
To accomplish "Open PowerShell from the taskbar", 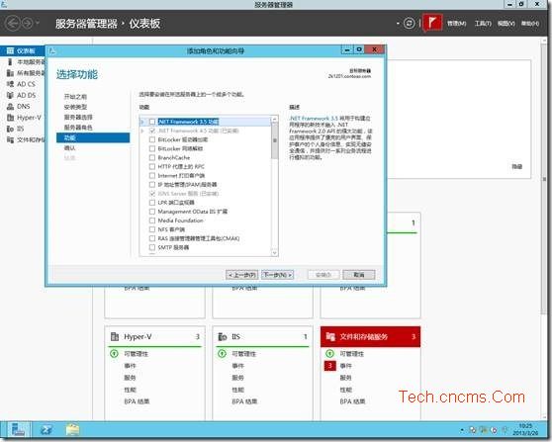I will point(46,430).
